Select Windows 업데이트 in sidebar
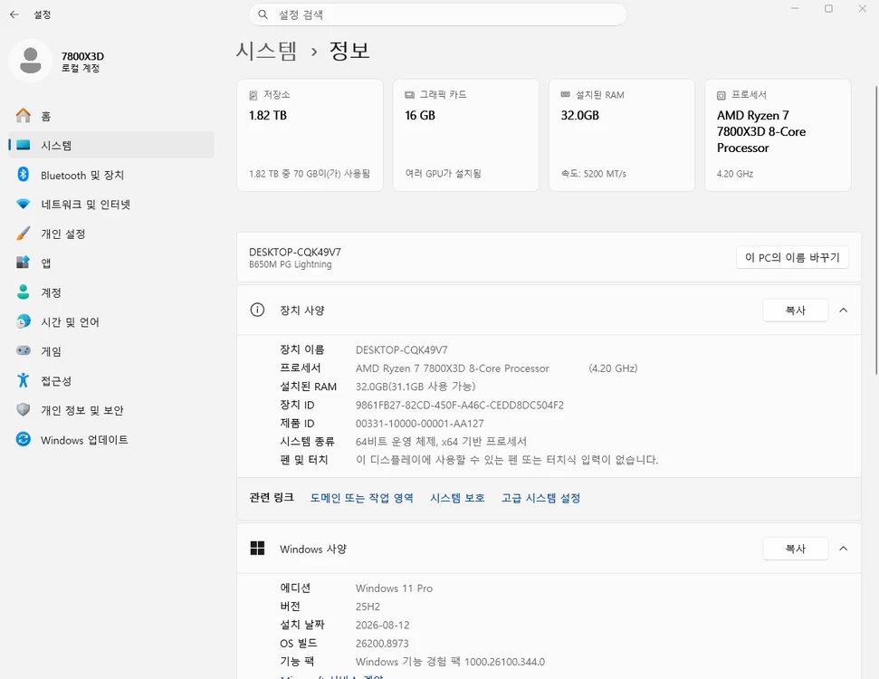The width and height of the screenshot is (879, 679). click(111, 440)
